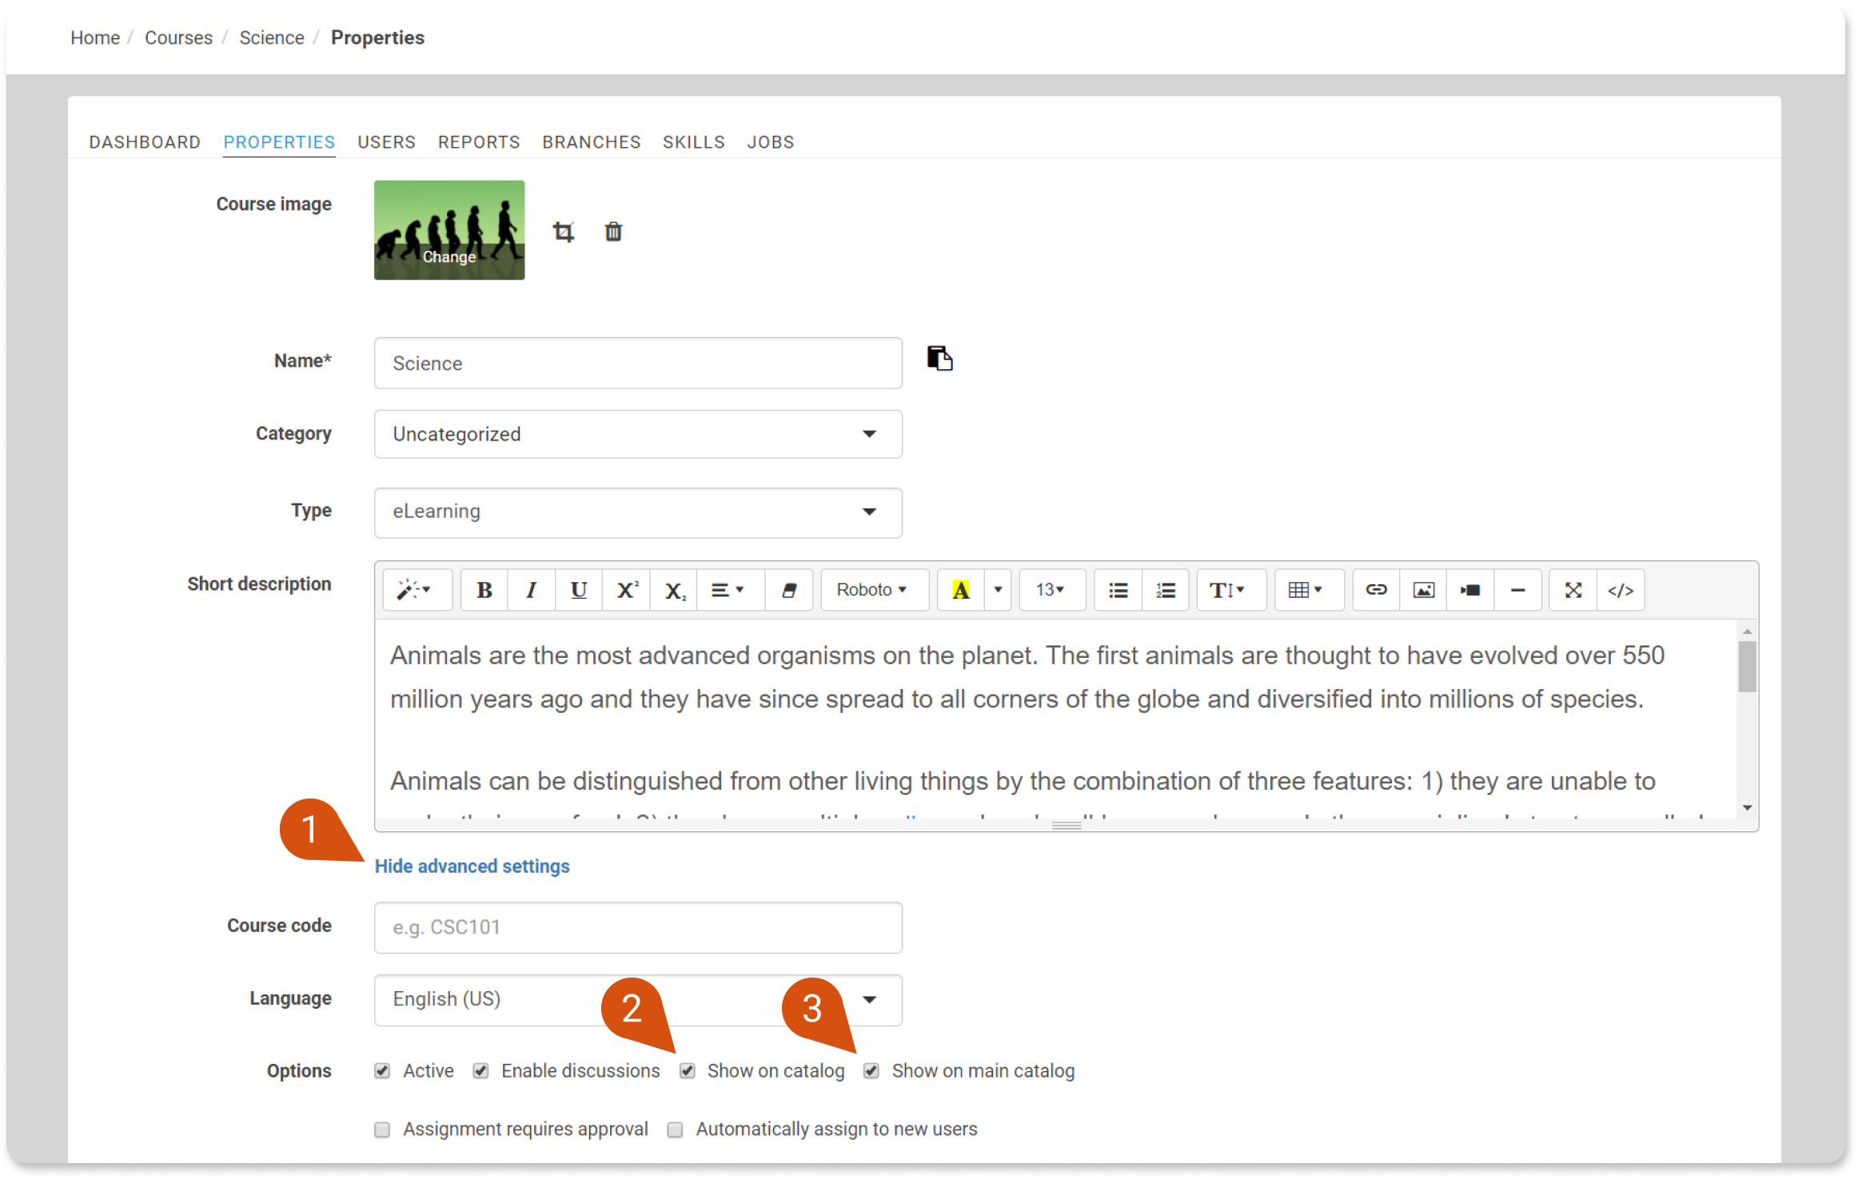Open the Category dropdown
Image resolution: width=1858 pixels, height=1179 pixels.
(637, 434)
